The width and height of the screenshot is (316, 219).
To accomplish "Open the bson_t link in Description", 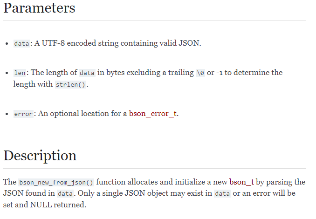I will click(241, 182).
